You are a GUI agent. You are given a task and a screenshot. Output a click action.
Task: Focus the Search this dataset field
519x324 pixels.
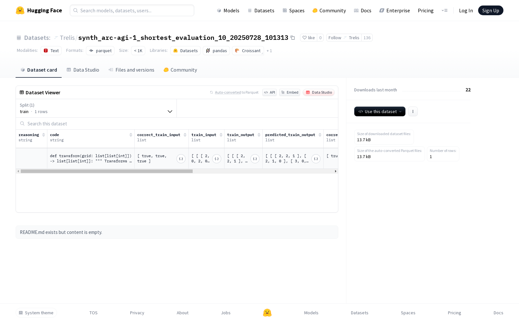pyautogui.click(x=177, y=123)
